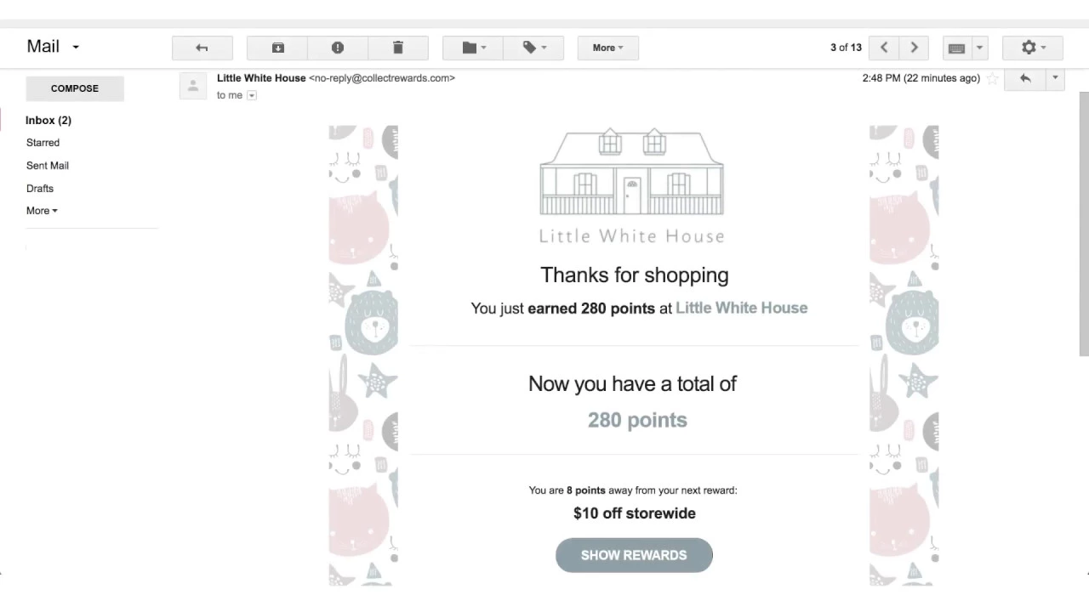Image resolution: width=1089 pixels, height=612 pixels.
Task: Click the COMPOSE button
Action: (x=75, y=88)
